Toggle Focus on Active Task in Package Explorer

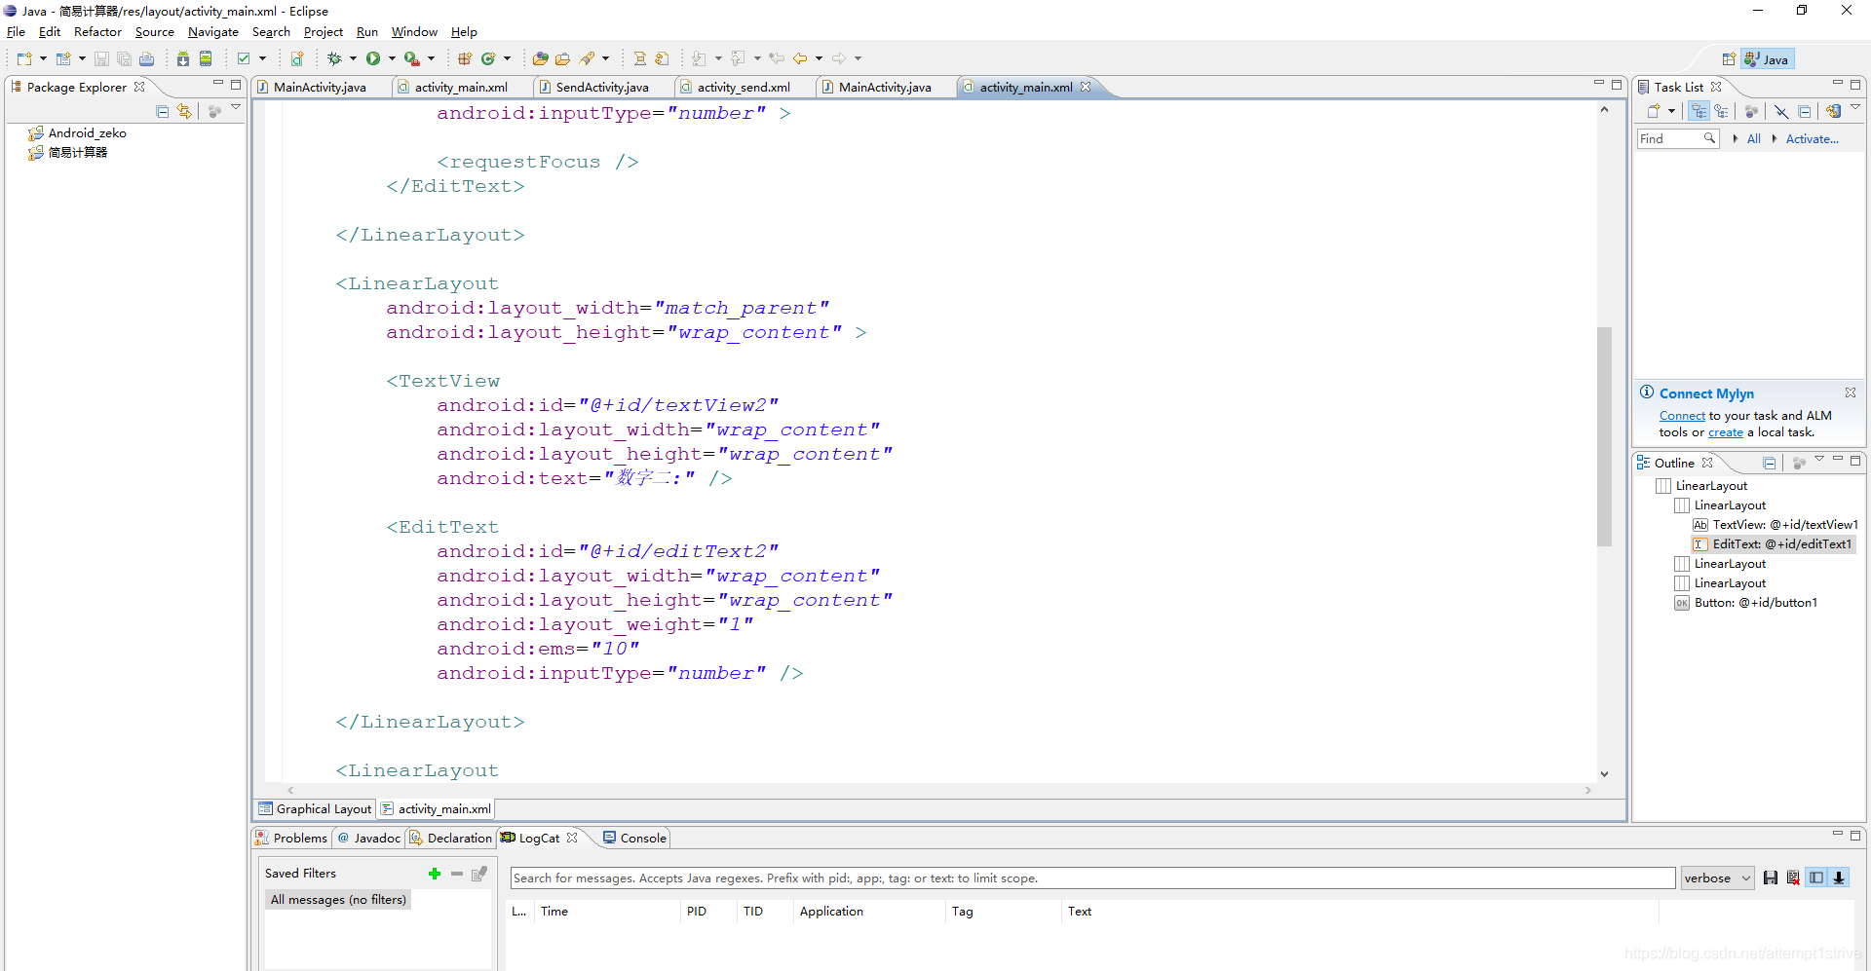214,111
